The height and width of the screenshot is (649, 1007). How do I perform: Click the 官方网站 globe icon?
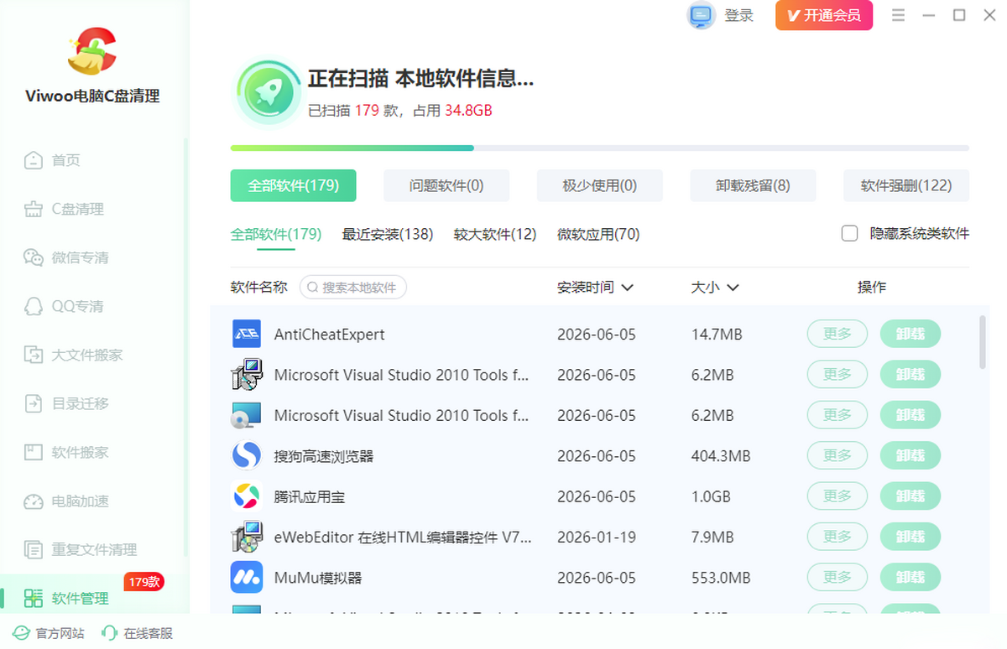[20, 633]
